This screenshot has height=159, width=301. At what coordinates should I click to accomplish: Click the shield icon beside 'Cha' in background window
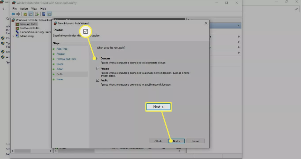click(3, 38)
